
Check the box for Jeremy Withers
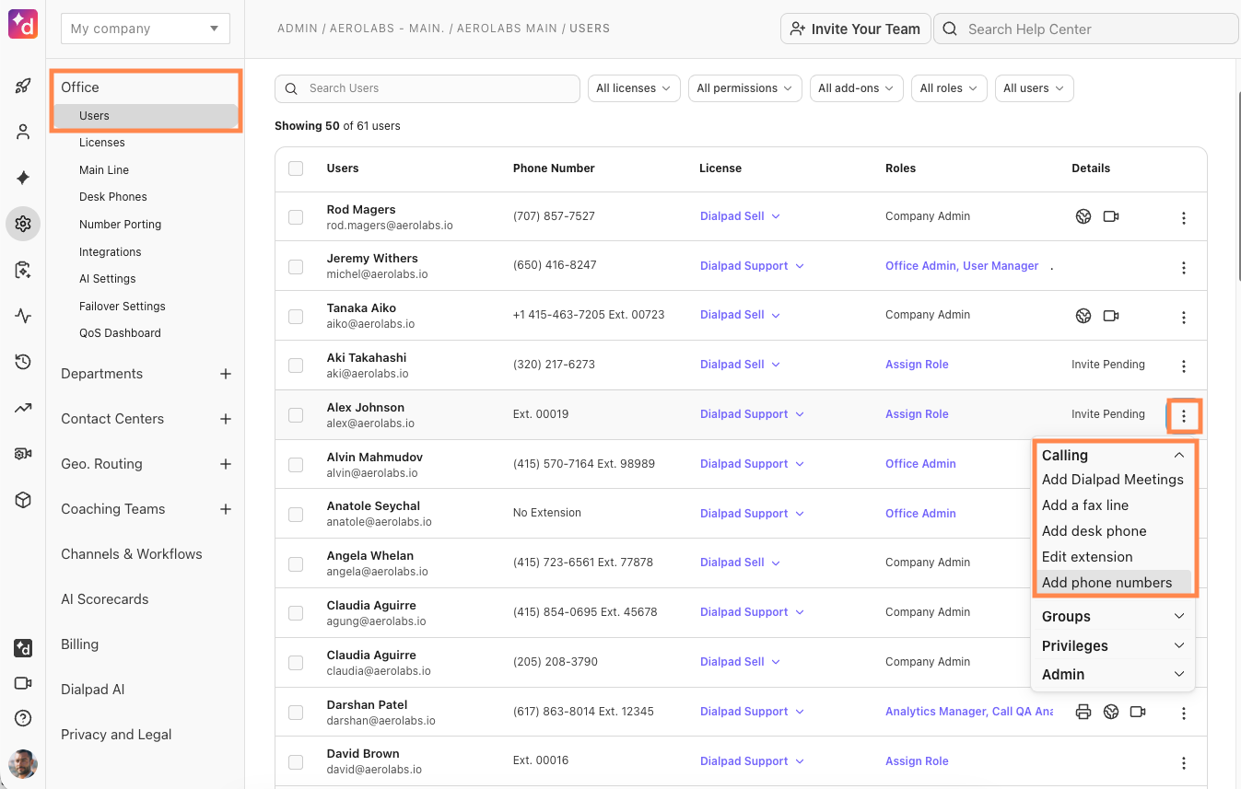296,267
